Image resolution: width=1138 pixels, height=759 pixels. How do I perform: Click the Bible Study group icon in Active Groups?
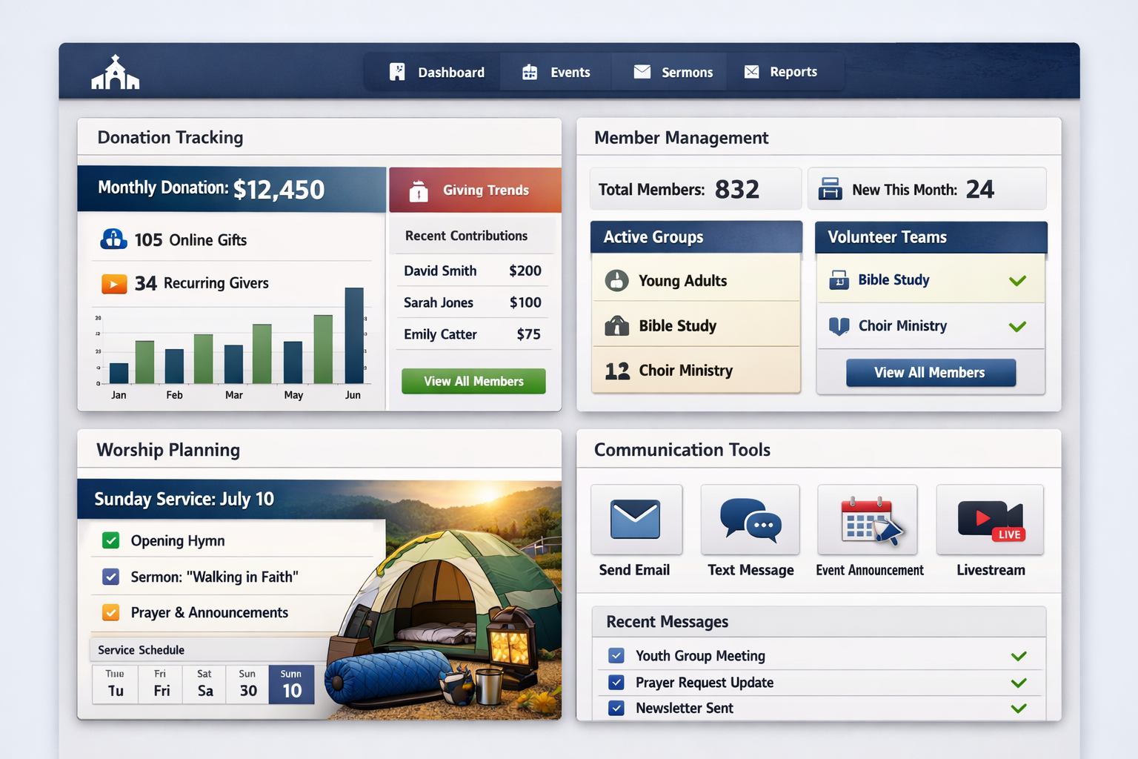[x=616, y=325]
